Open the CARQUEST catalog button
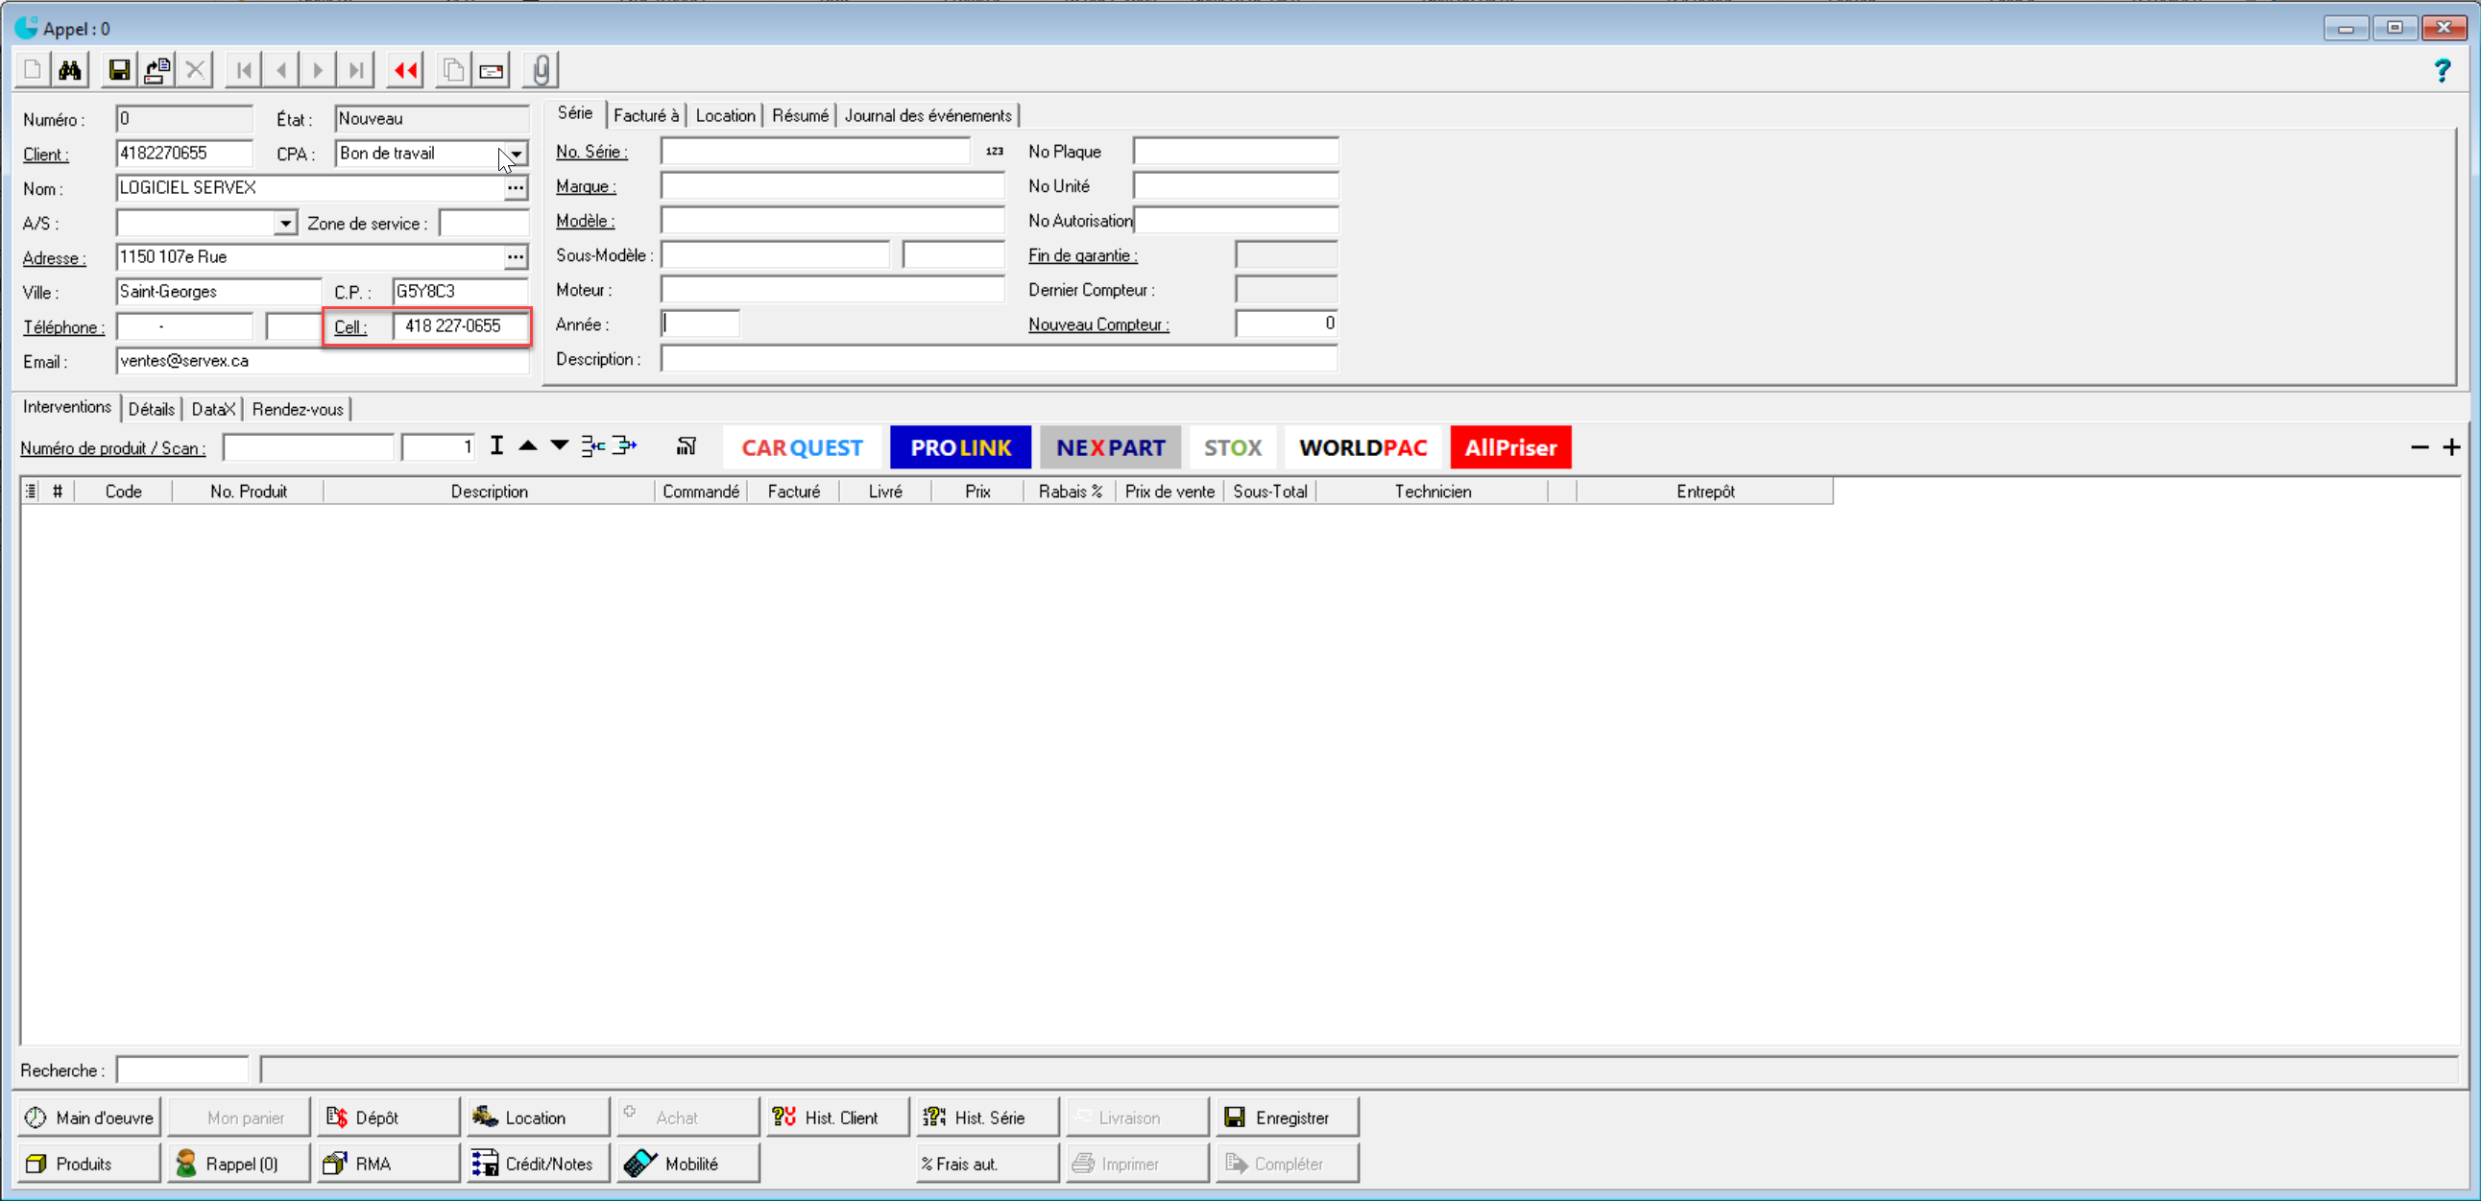 click(802, 447)
